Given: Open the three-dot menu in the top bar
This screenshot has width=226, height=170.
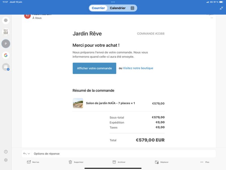Looking at the screenshot, I should click(113, 2).
